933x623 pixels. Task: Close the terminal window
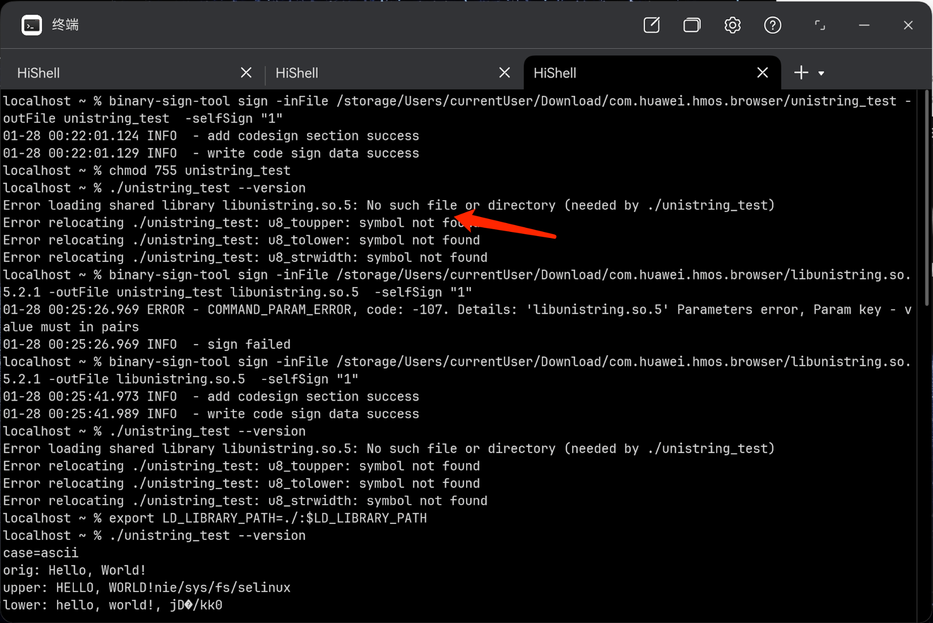(x=908, y=25)
